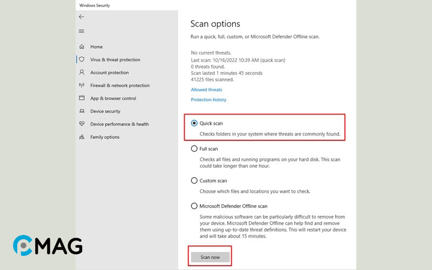432x270 pixels.
Task: Click the App & browser control window icon
Action: point(82,98)
